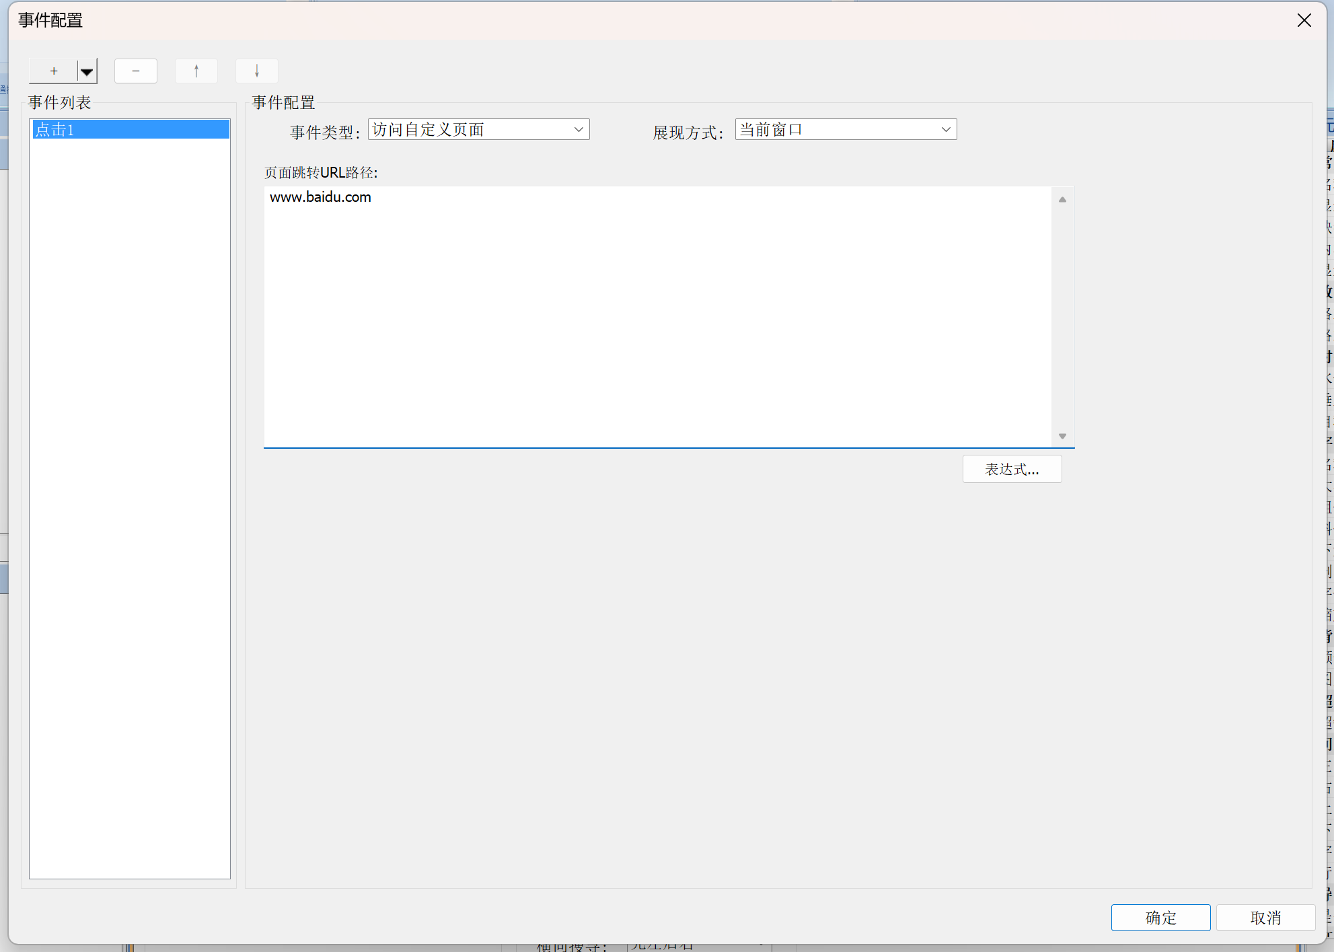Image resolution: width=1334 pixels, height=952 pixels.
Task: Click the URL box scrollbar down arrow
Action: pos(1062,436)
